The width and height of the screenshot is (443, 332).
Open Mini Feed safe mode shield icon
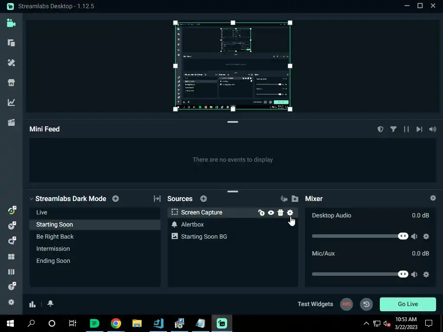coord(380,129)
